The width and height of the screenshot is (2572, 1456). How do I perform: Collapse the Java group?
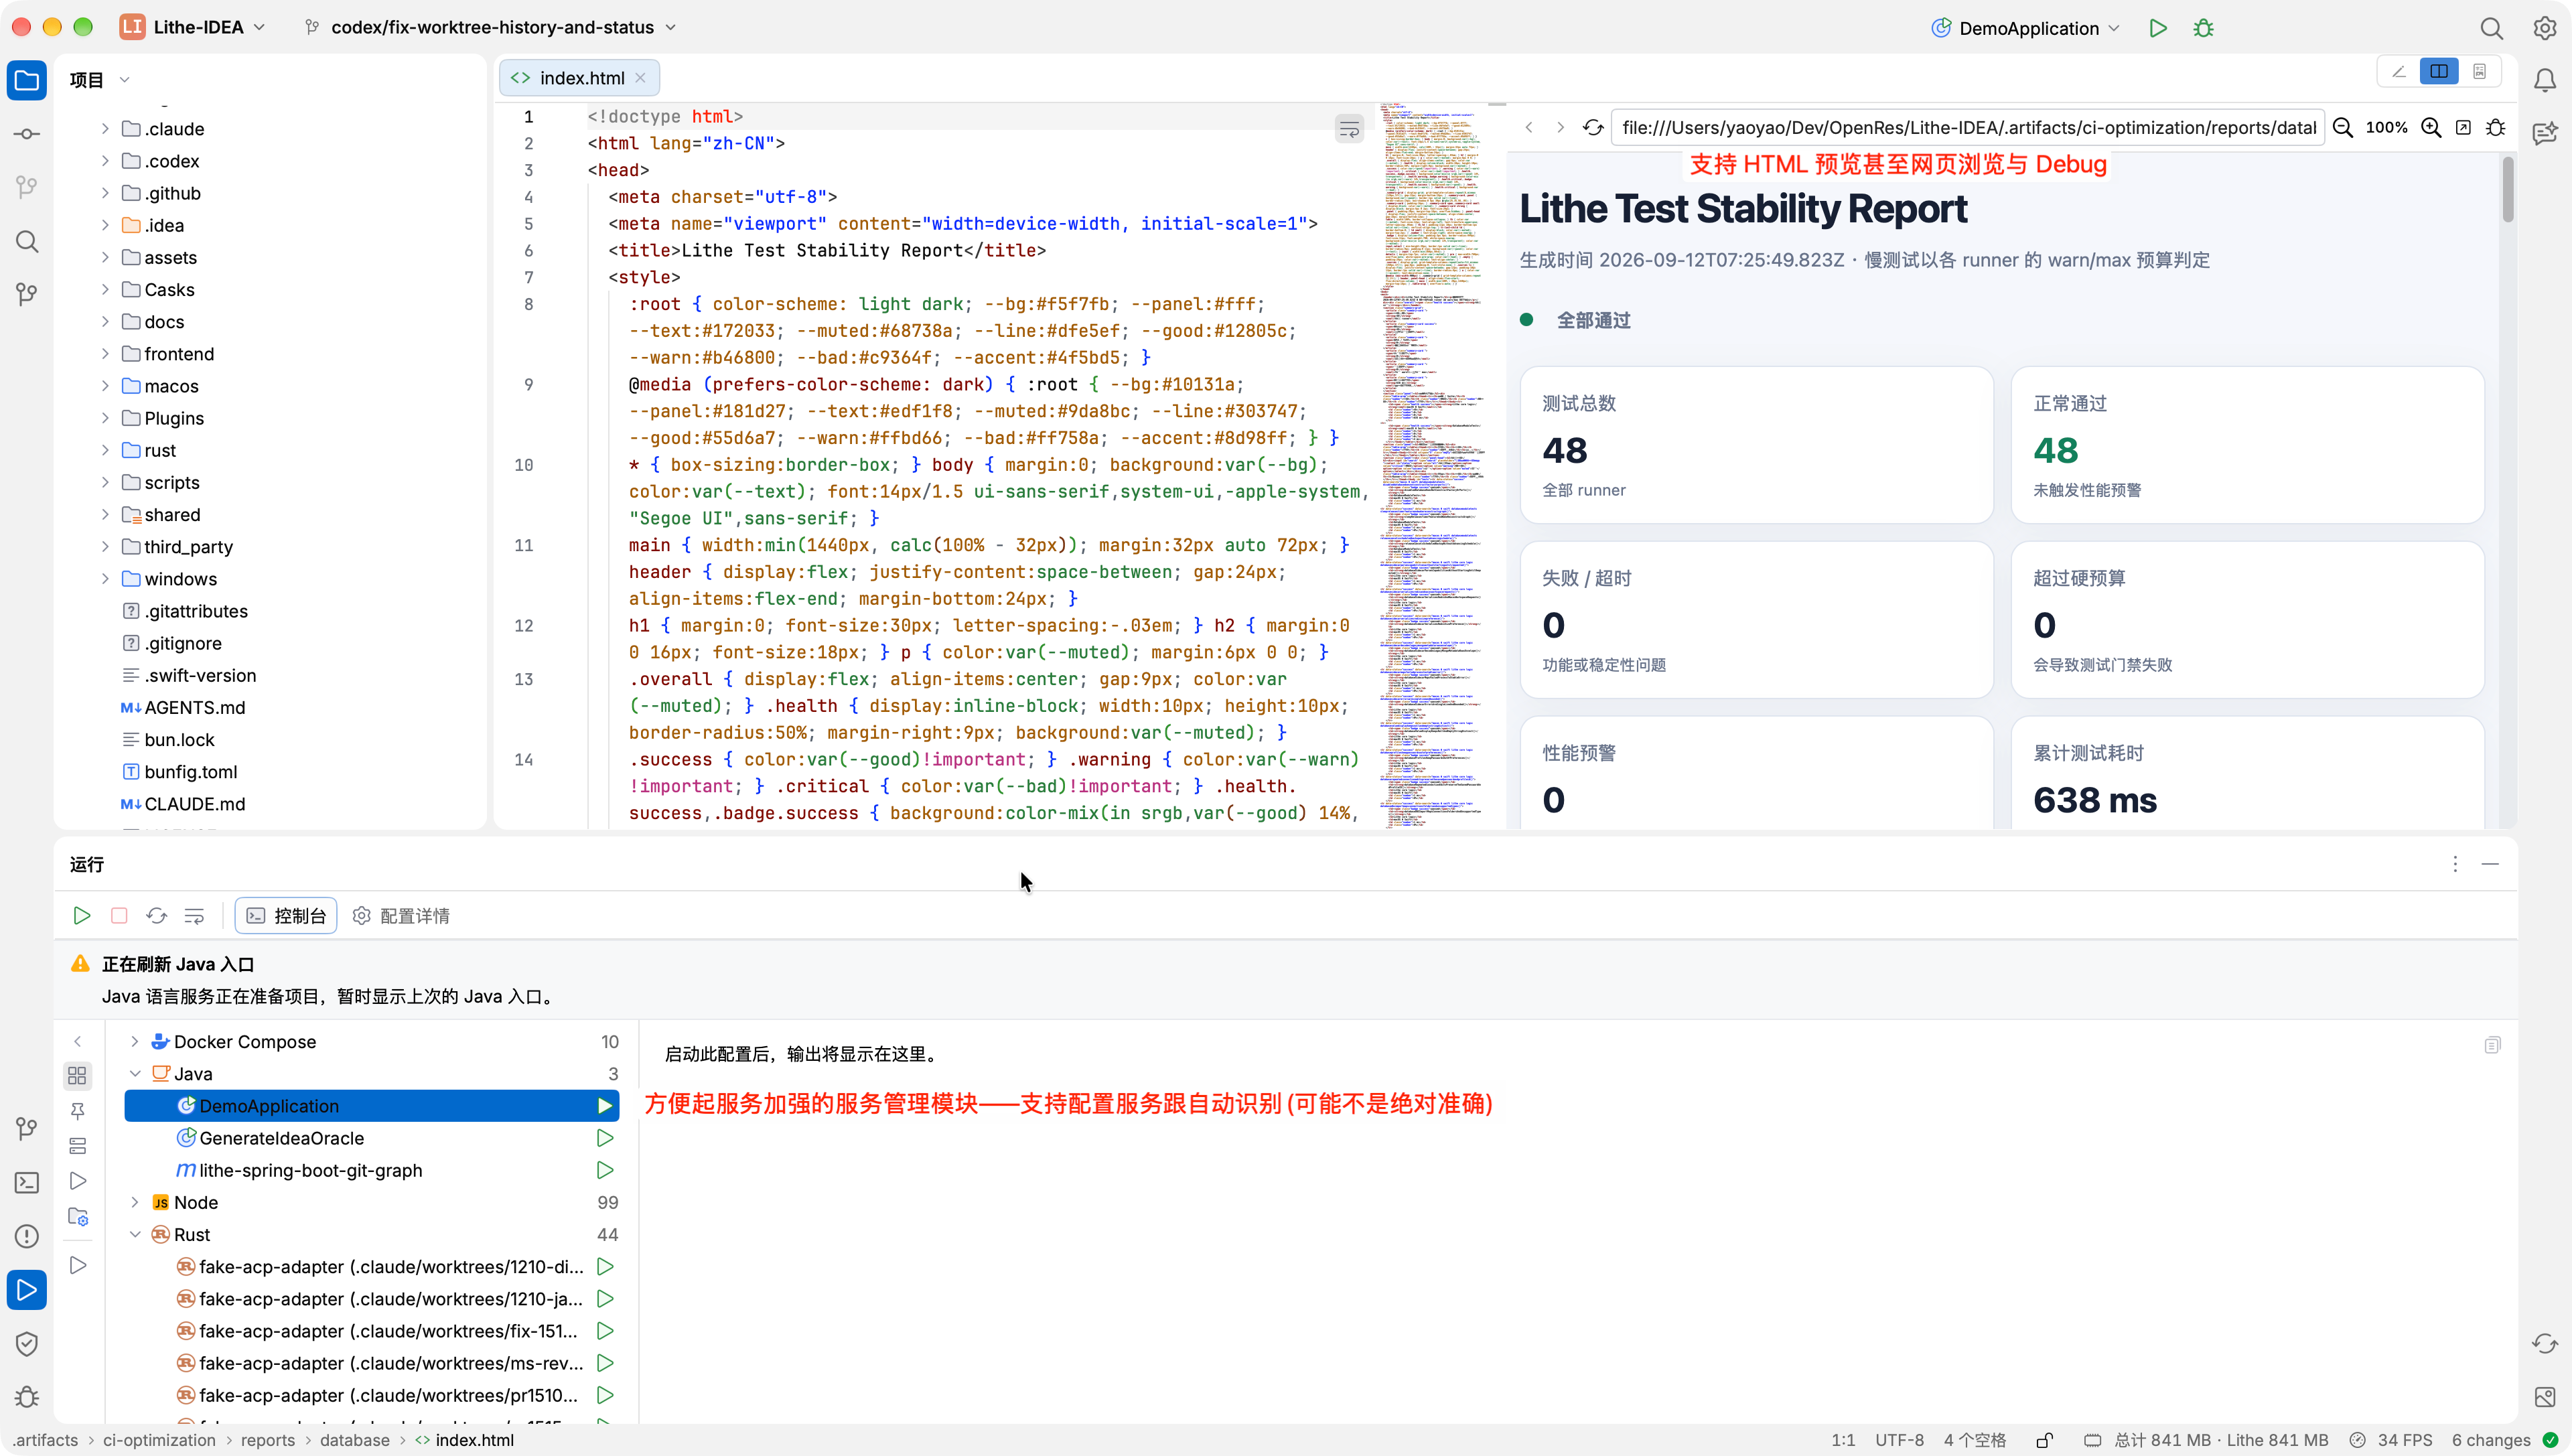click(x=135, y=1073)
